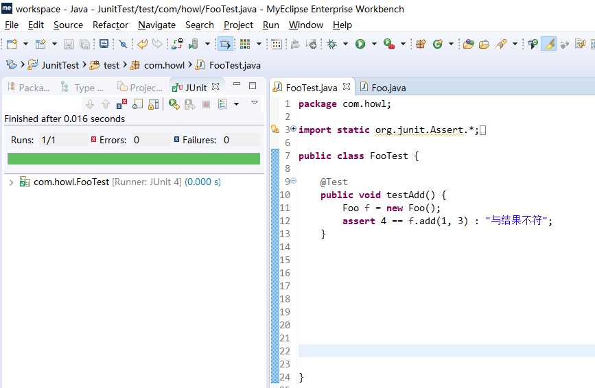
Task: Click the monitor console icon in toolbar
Action: pos(104,44)
